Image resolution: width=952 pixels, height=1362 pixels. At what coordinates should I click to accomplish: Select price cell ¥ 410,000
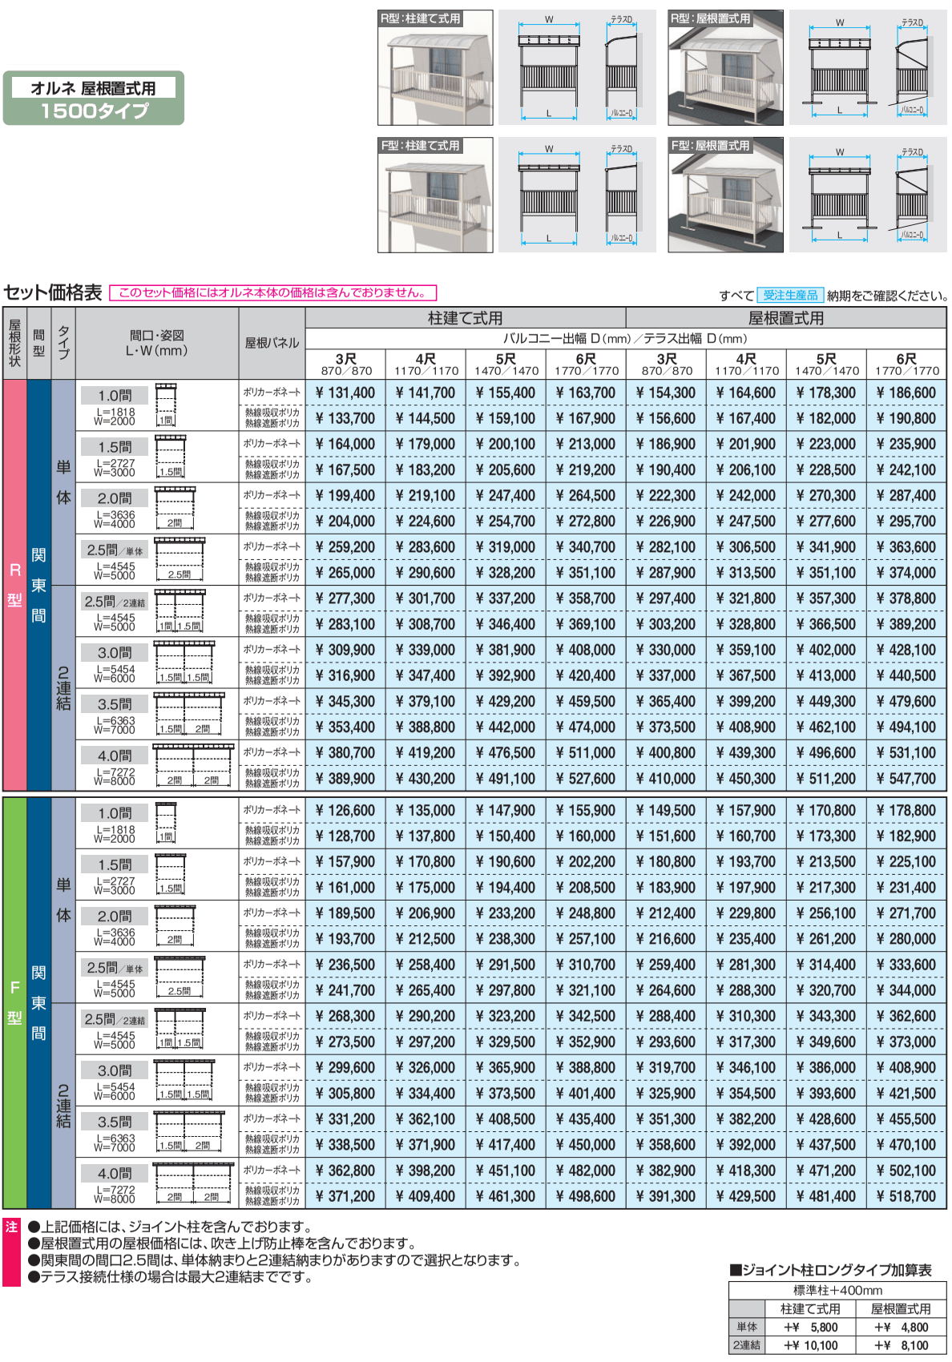666,778
